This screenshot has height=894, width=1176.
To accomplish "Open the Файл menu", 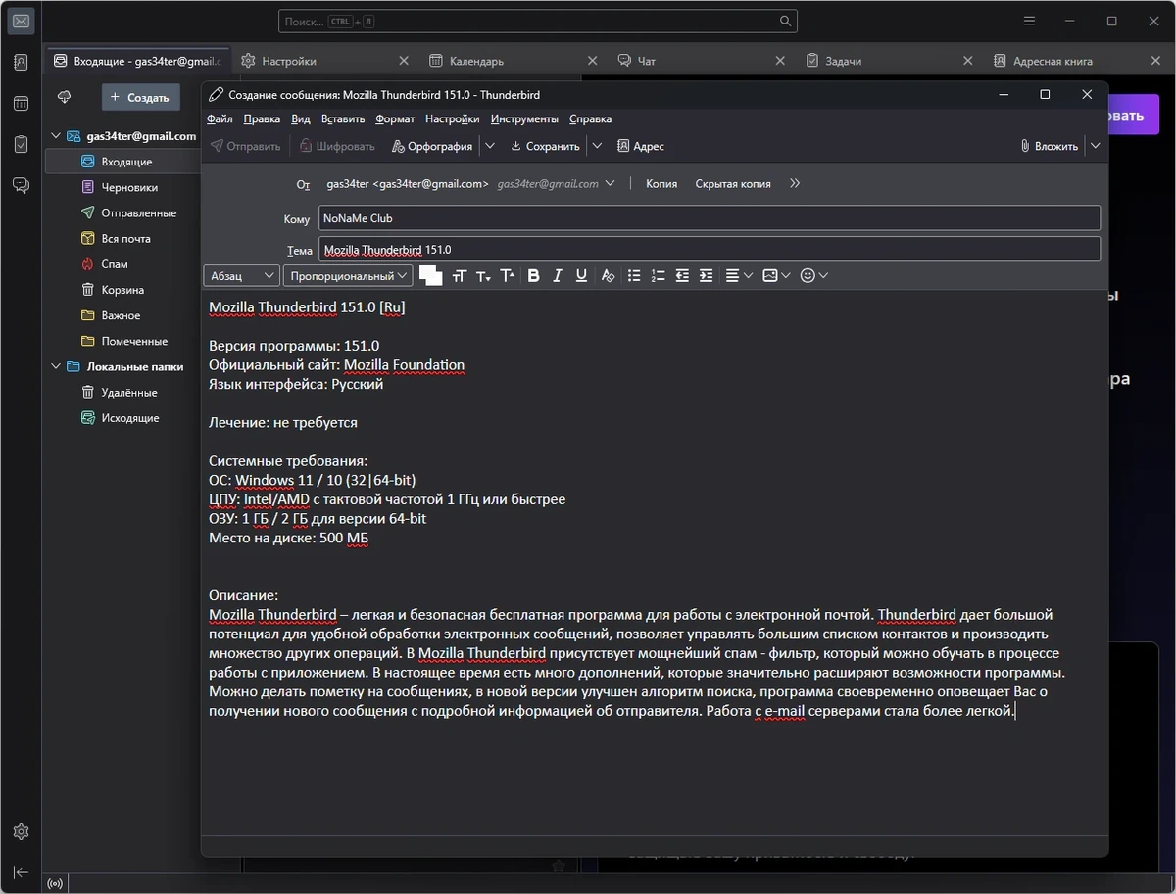I will 220,118.
